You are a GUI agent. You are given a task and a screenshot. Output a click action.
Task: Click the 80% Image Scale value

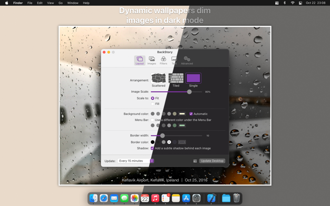pos(208,92)
